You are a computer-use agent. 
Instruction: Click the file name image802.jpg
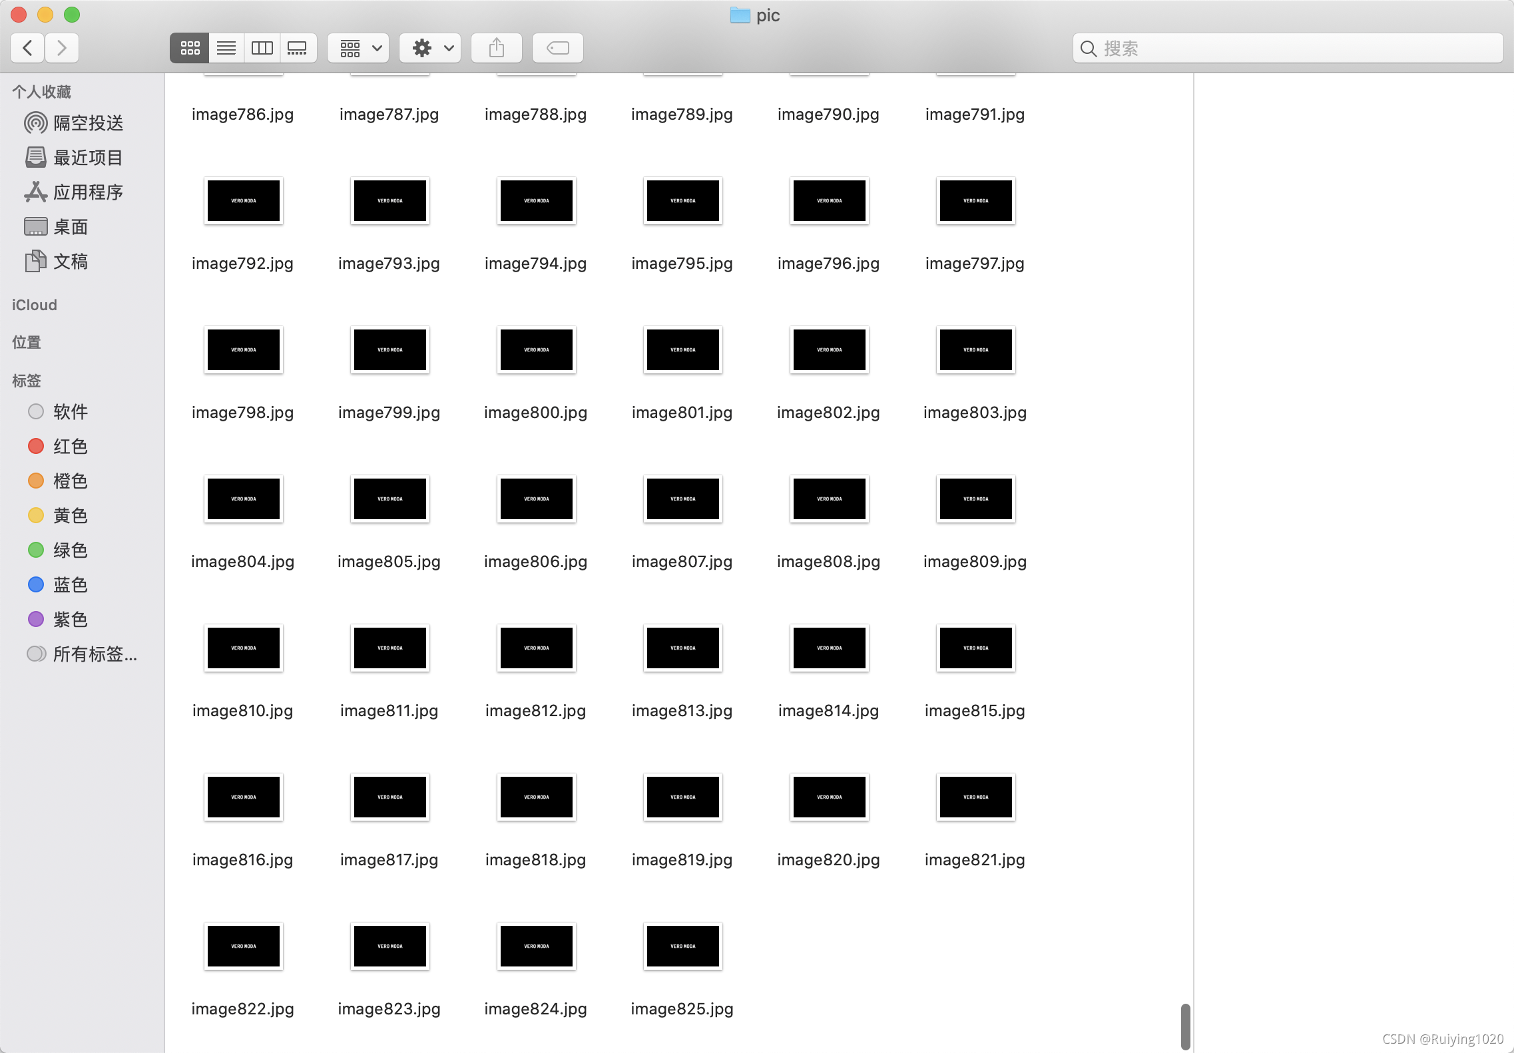(829, 413)
